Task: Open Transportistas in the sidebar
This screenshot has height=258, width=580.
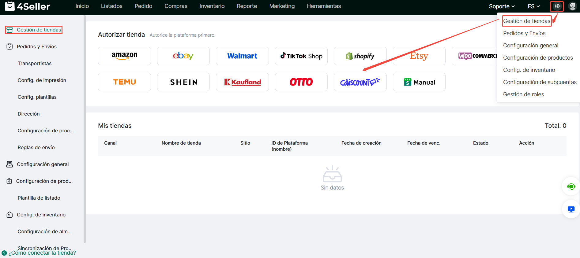Action: click(x=35, y=63)
